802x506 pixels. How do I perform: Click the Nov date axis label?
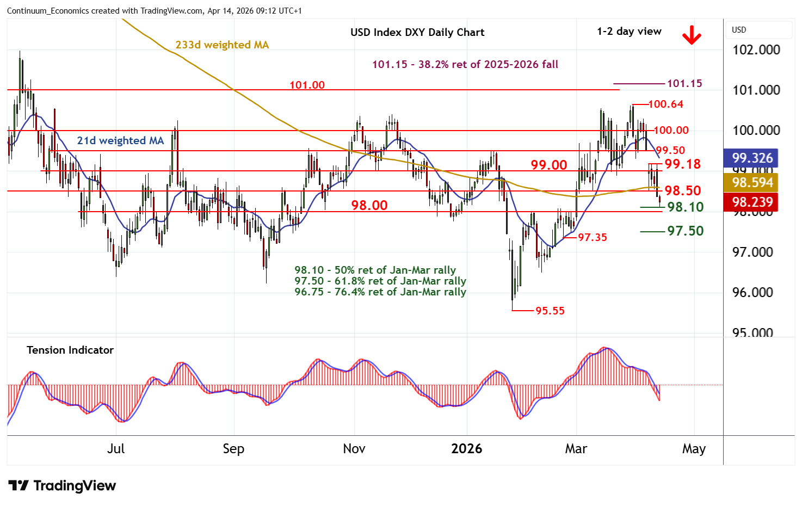click(x=354, y=448)
